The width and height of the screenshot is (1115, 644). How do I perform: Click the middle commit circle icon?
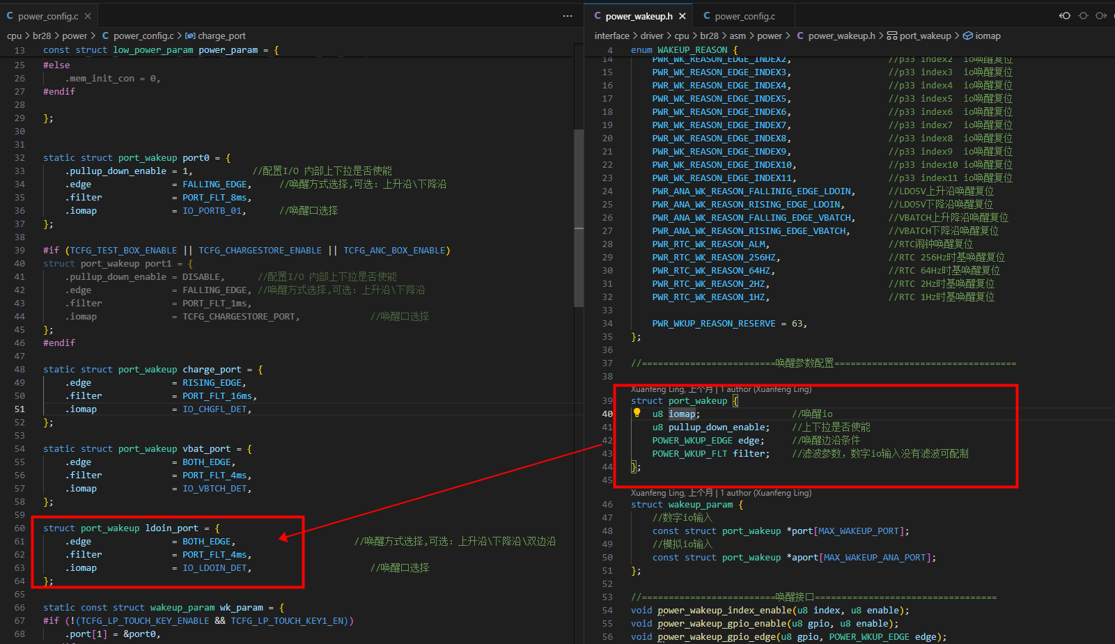[1083, 16]
